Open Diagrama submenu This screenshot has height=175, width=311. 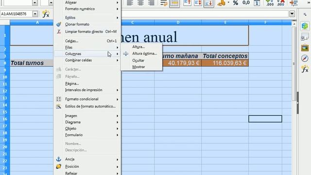click(87, 122)
